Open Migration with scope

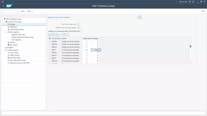coord(18,34)
